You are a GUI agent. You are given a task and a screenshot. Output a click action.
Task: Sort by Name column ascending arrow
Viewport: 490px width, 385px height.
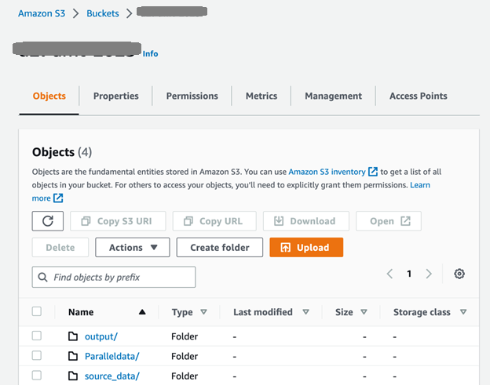pos(142,311)
